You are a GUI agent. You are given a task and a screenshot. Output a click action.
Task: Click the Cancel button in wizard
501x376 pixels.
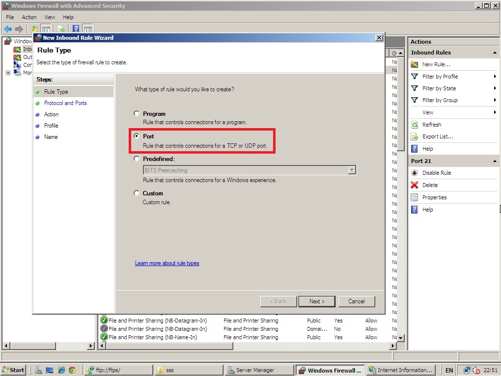coord(356,301)
